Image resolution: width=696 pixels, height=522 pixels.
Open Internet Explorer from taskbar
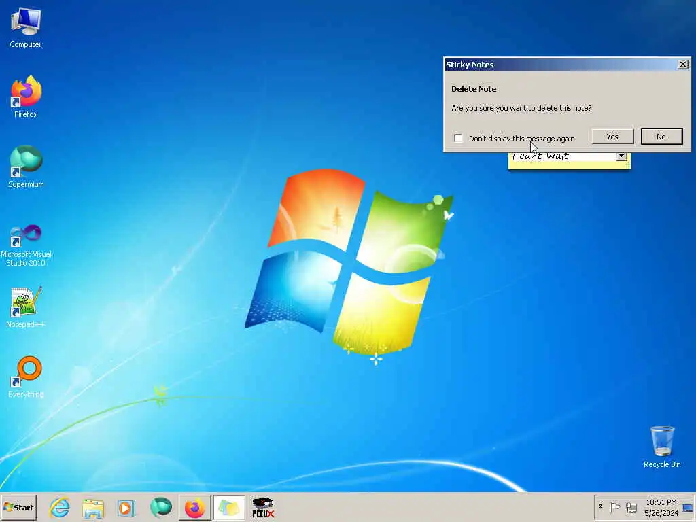coord(60,507)
